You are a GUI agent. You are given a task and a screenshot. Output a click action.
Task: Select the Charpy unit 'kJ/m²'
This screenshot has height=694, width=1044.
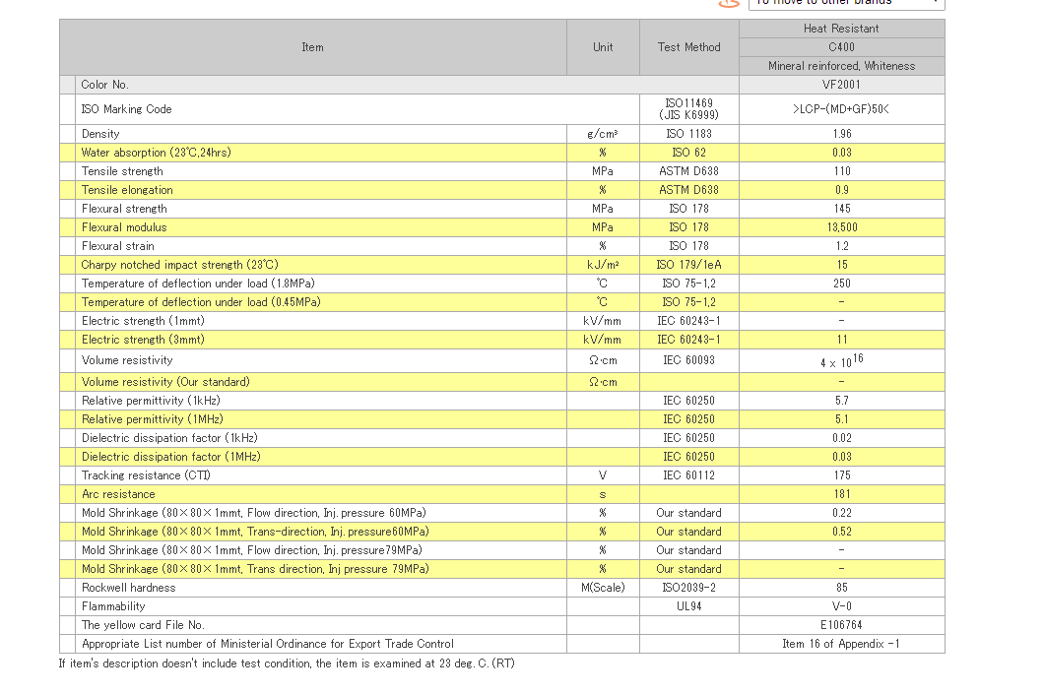pos(603,264)
